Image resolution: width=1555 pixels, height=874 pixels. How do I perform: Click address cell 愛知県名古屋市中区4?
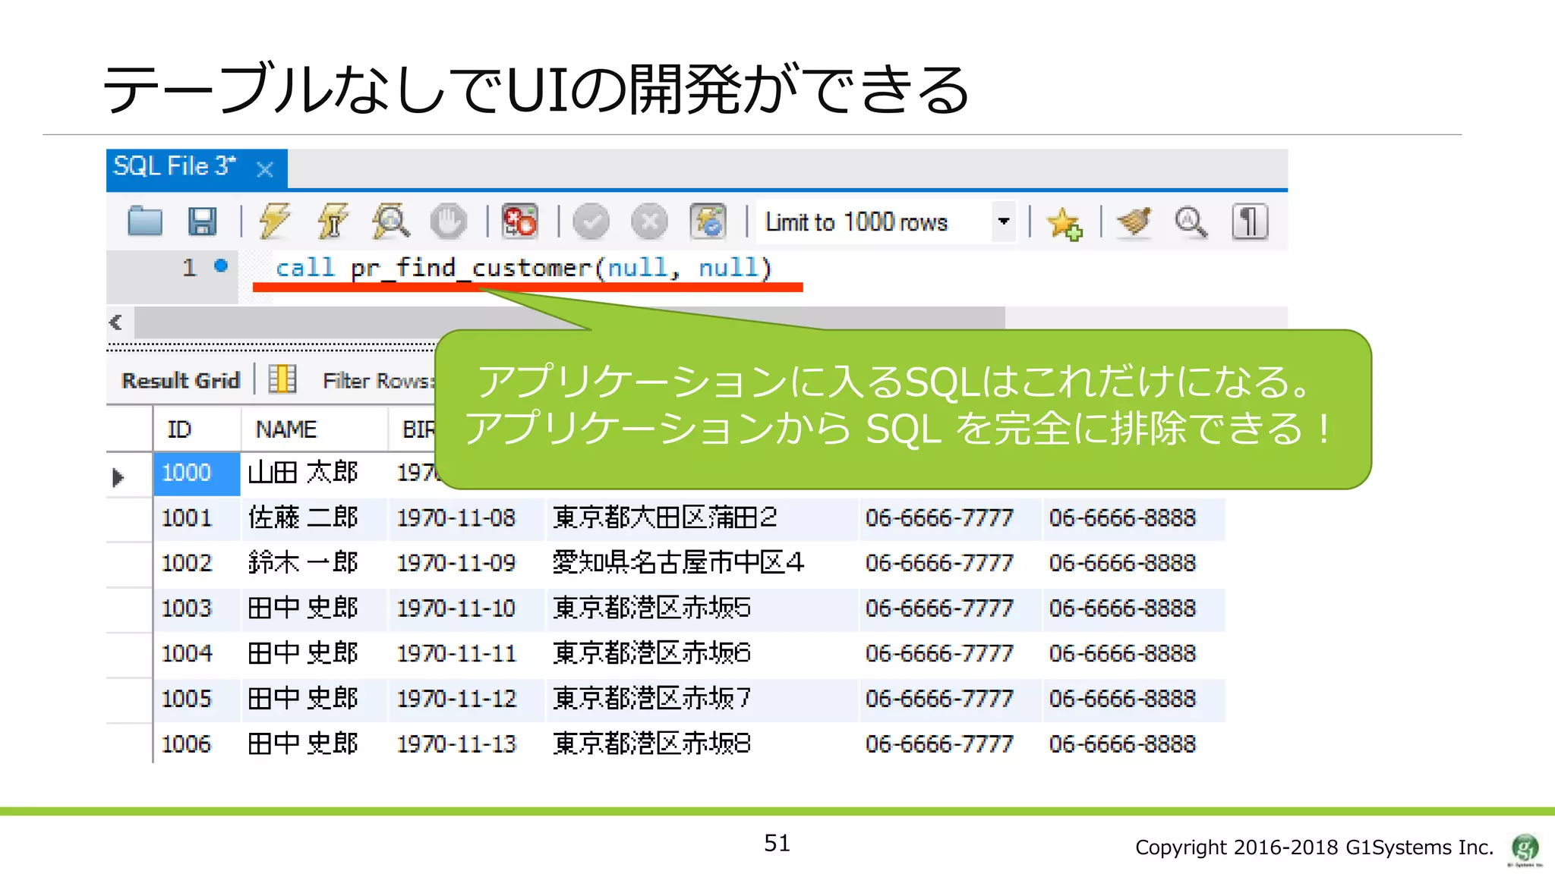click(x=702, y=564)
